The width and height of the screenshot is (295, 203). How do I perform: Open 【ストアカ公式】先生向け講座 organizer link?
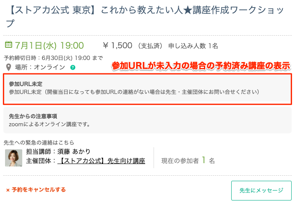click(101, 161)
